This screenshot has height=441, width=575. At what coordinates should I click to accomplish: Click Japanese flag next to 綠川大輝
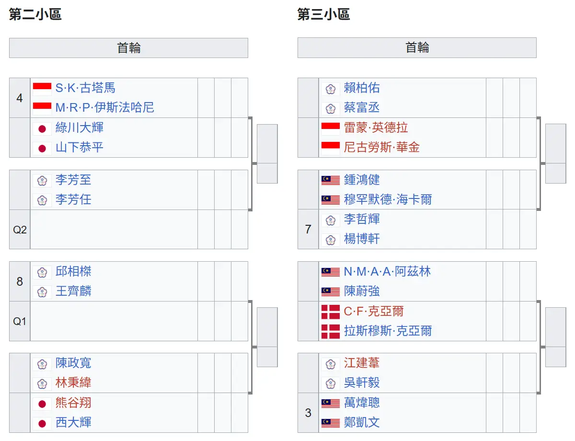(42, 128)
